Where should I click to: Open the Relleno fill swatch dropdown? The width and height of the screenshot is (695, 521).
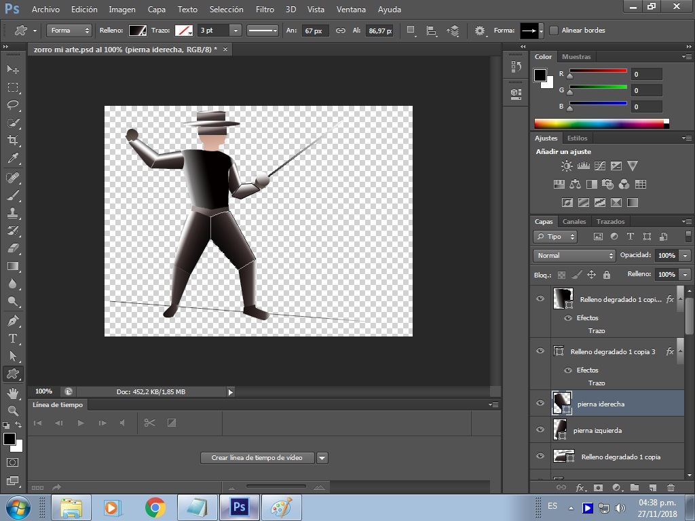pos(138,31)
